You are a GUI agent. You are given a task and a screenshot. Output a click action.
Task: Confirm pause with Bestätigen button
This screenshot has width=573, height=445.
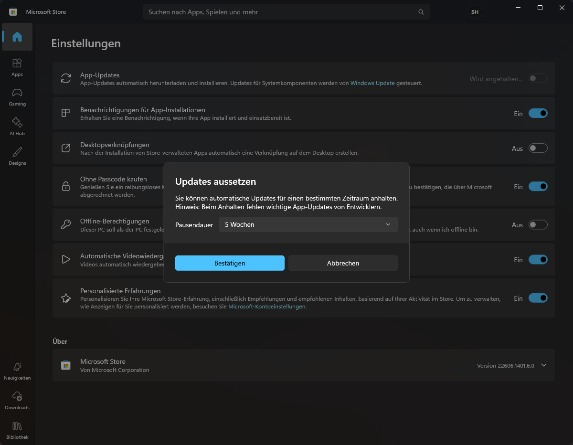click(x=230, y=263)
